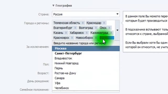Select Самара in the city suggestions
Viewport: 168px width, 94px height.
tap(86, 78)
